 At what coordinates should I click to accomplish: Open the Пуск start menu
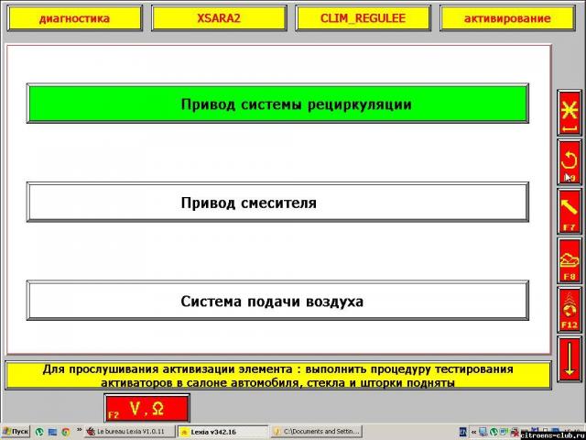tap(16, 432)
